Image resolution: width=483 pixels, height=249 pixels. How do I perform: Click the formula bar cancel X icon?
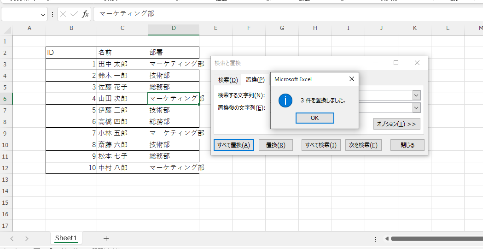coord(64,14)
